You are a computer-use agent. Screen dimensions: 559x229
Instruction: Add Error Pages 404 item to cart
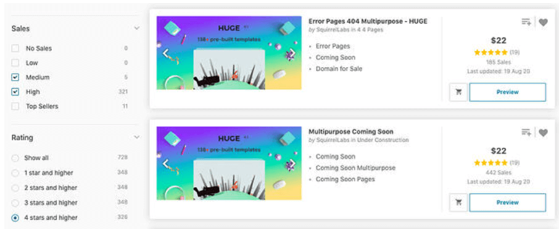(458, 92)
